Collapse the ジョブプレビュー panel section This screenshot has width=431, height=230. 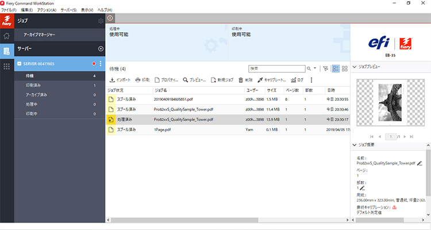pos(354,67)
